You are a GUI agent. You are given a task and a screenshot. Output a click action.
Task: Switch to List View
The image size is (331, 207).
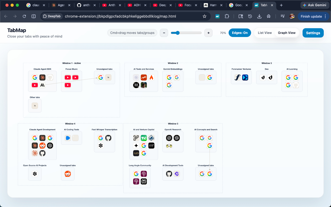pos(265,33)
